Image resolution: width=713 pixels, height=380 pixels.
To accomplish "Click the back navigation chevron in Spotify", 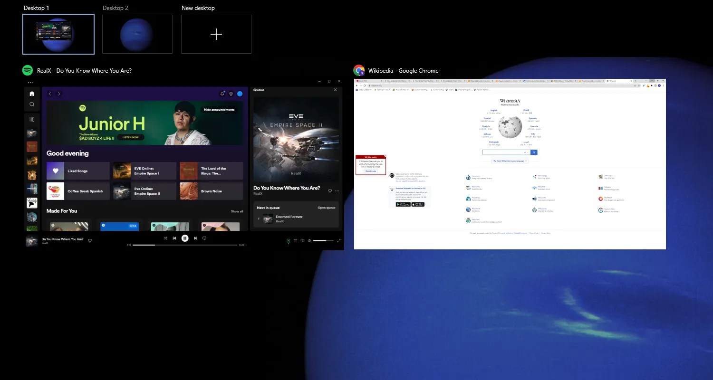I will [50, 94].
